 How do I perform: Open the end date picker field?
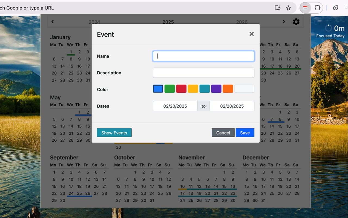[x=232, y=106]
